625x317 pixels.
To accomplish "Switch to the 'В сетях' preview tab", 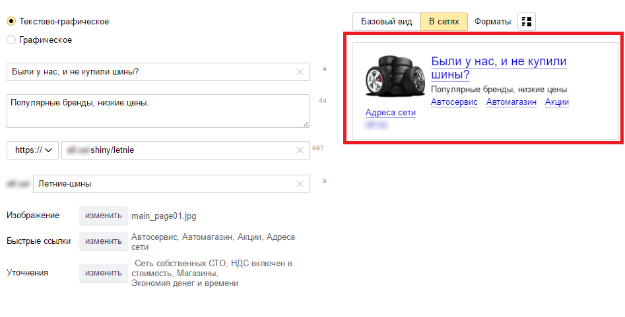I will tap(444, 22).
